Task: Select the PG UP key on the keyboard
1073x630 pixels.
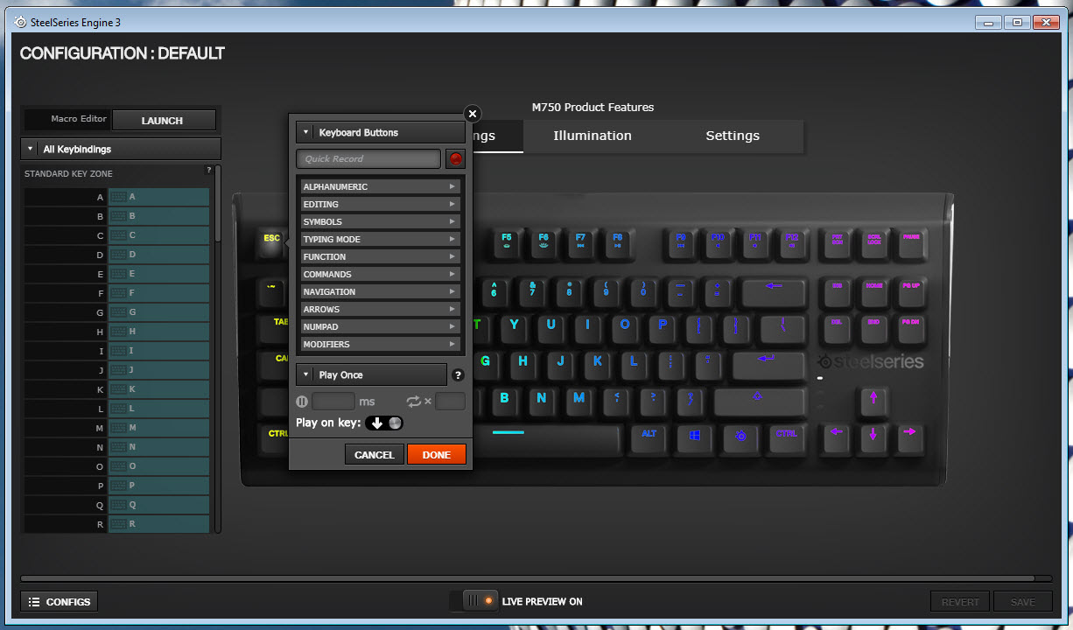Action: tap(910, 291)
